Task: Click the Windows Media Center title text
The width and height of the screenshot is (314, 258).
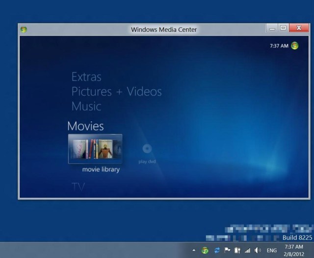Action: pyautogui.click(x=164, y=29)
